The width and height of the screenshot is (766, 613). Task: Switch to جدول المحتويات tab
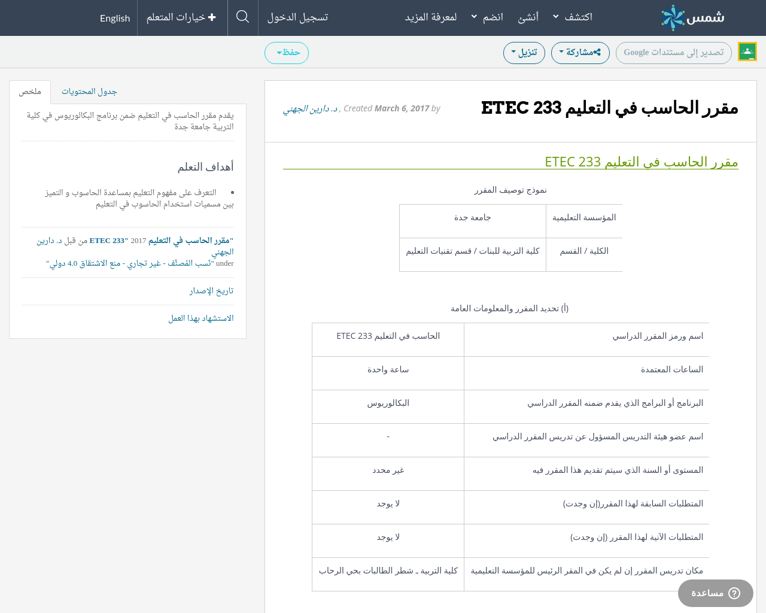(x=89, y=92)
